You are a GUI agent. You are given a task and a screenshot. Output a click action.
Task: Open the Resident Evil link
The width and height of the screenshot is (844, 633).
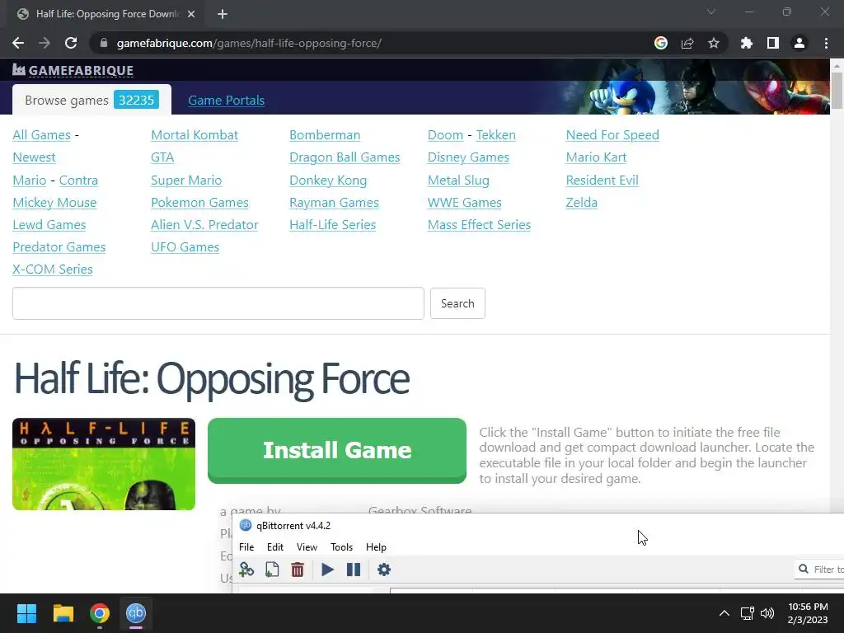(602, 181)
